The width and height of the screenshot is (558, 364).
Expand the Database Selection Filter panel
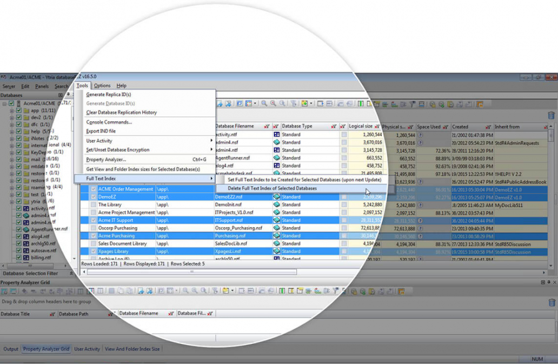point(71,273)
